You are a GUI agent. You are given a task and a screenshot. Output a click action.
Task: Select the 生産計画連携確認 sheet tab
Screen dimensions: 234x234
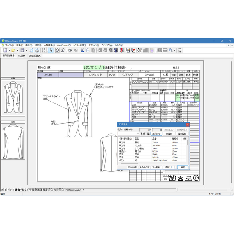click(x=40, y=190)
